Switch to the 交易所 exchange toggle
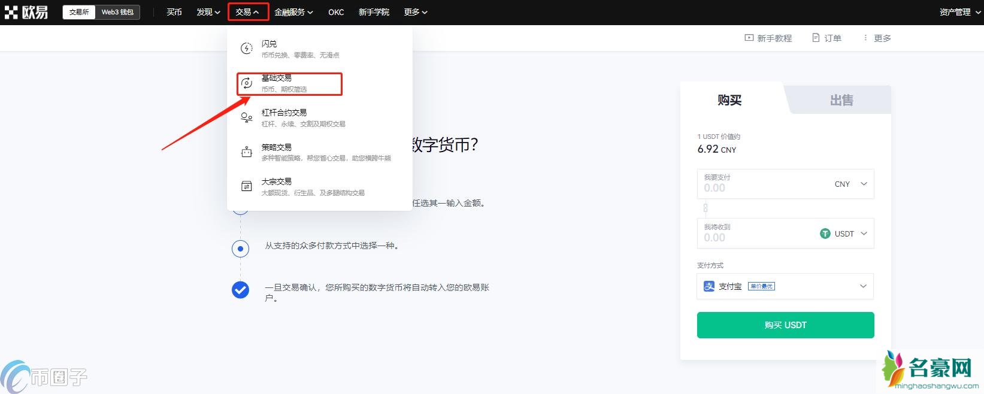984x394 pixels. click(78, 12)
